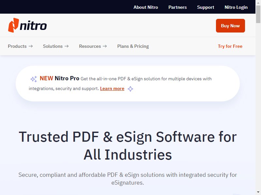Image resolution: width=261 pixels, height=195 pixels.
Task: Click the Trusted PDF & eSign Software heading
Action: tap(128, 146)
